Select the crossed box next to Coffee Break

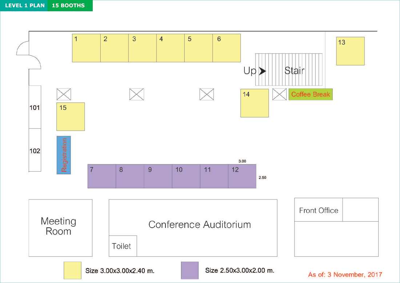279,95
